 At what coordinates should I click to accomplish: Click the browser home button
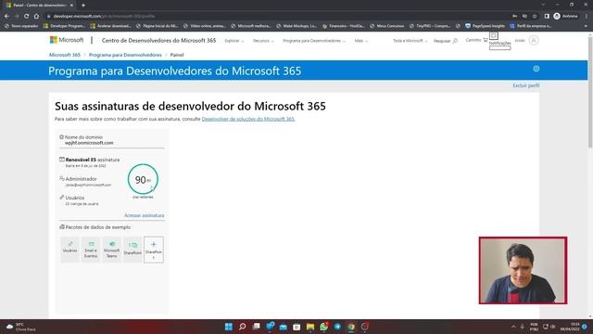(36, 16)
